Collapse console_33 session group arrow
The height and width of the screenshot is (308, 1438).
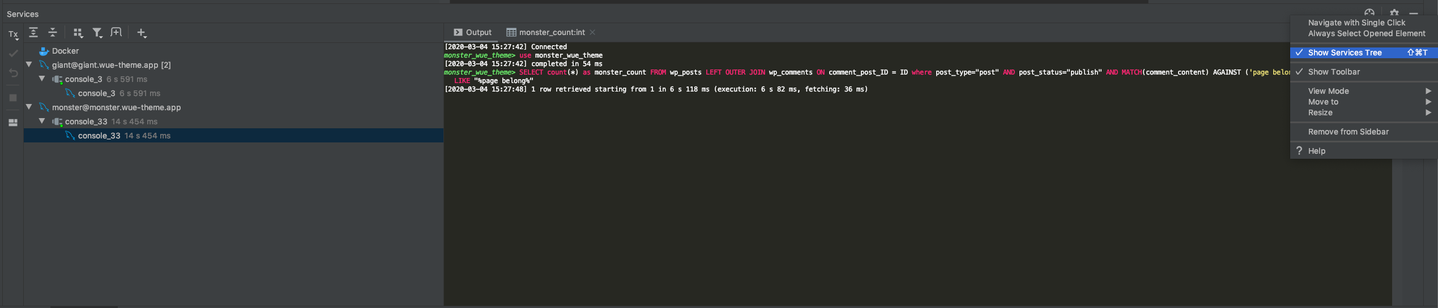click(x=42, y=120)
